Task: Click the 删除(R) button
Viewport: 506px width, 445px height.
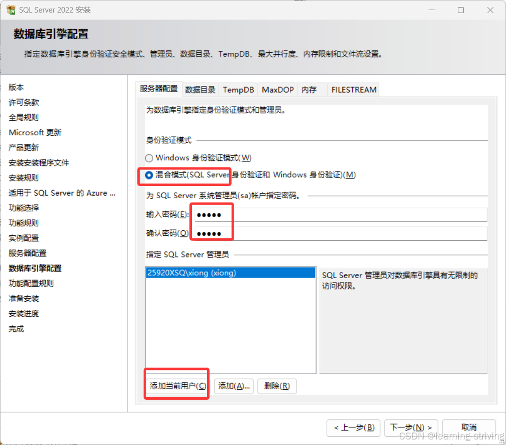Action: click(277, 386)
